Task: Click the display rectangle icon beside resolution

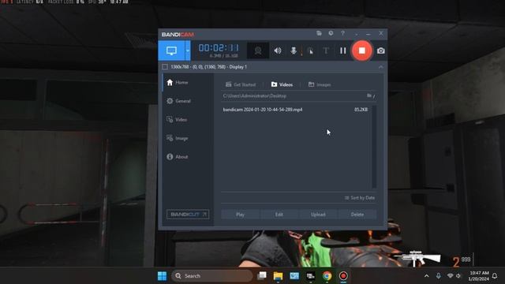Action: pos(165,66)
